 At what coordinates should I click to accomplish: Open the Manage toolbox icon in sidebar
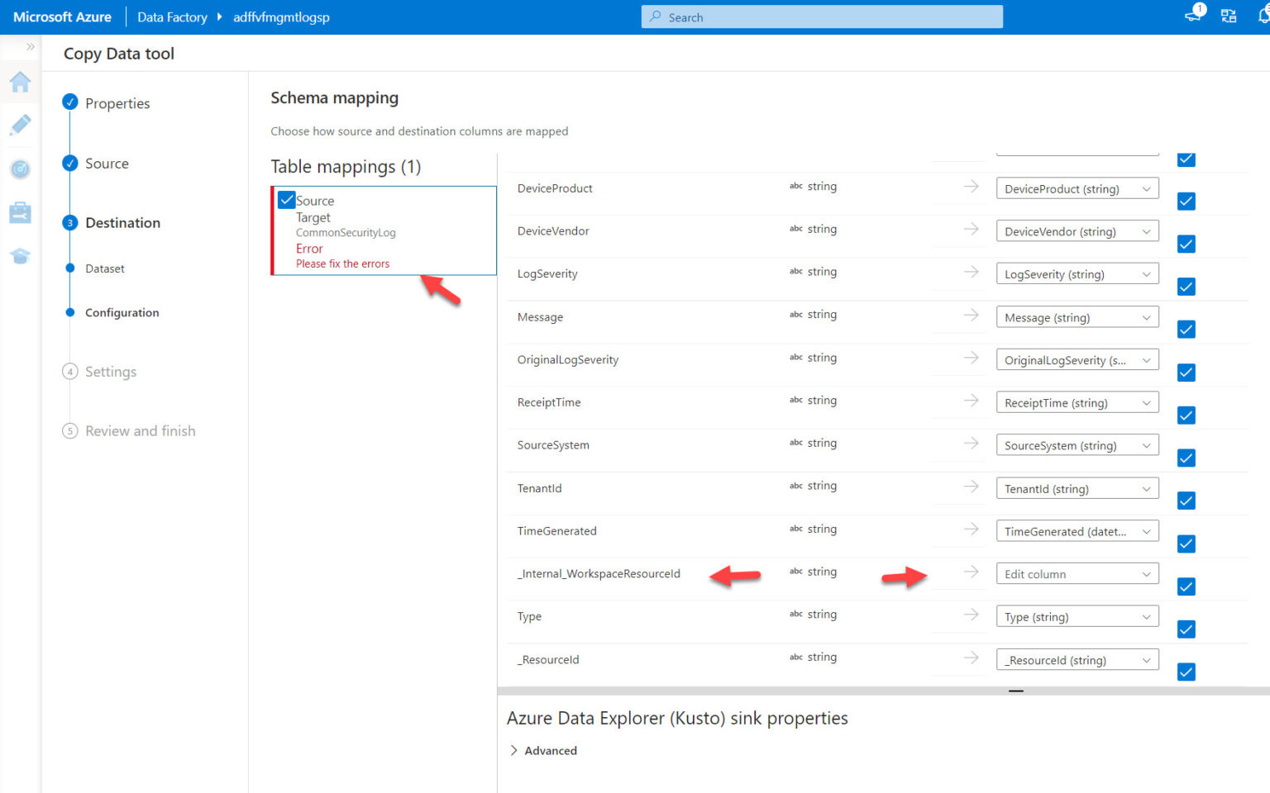click(20, 212)
